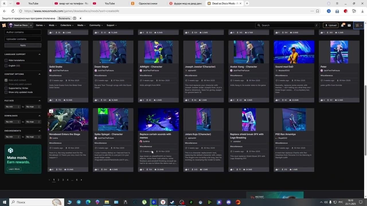
Task: Open the Windows notification center icon
Action: pos(361,202)
